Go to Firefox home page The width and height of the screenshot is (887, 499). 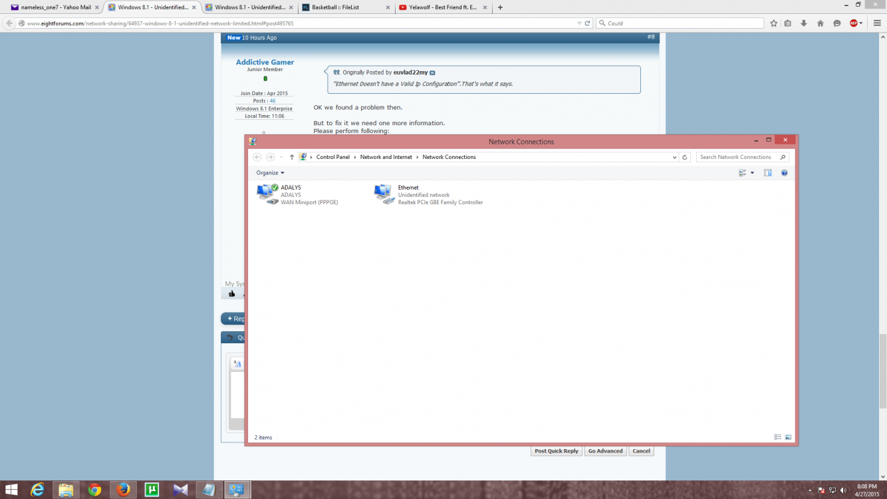[821, 23]
